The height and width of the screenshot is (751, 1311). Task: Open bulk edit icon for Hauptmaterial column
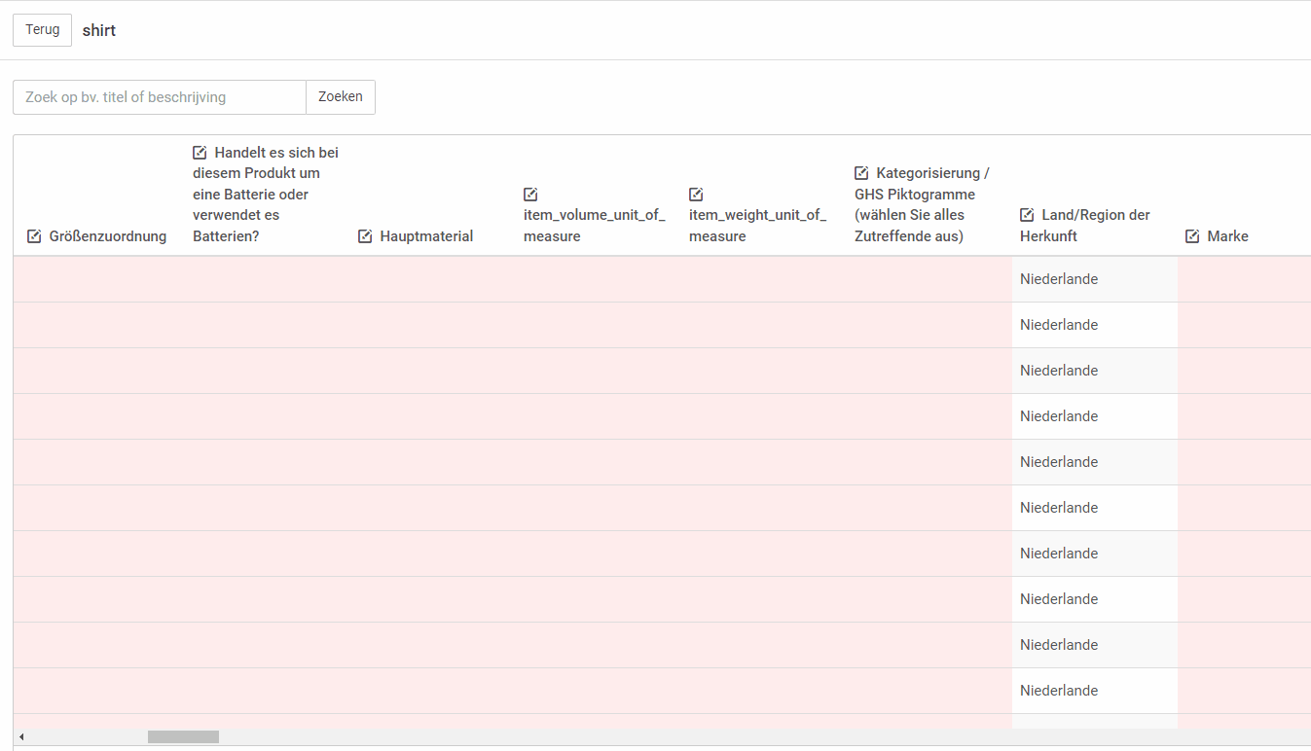[x=365, y=236]
